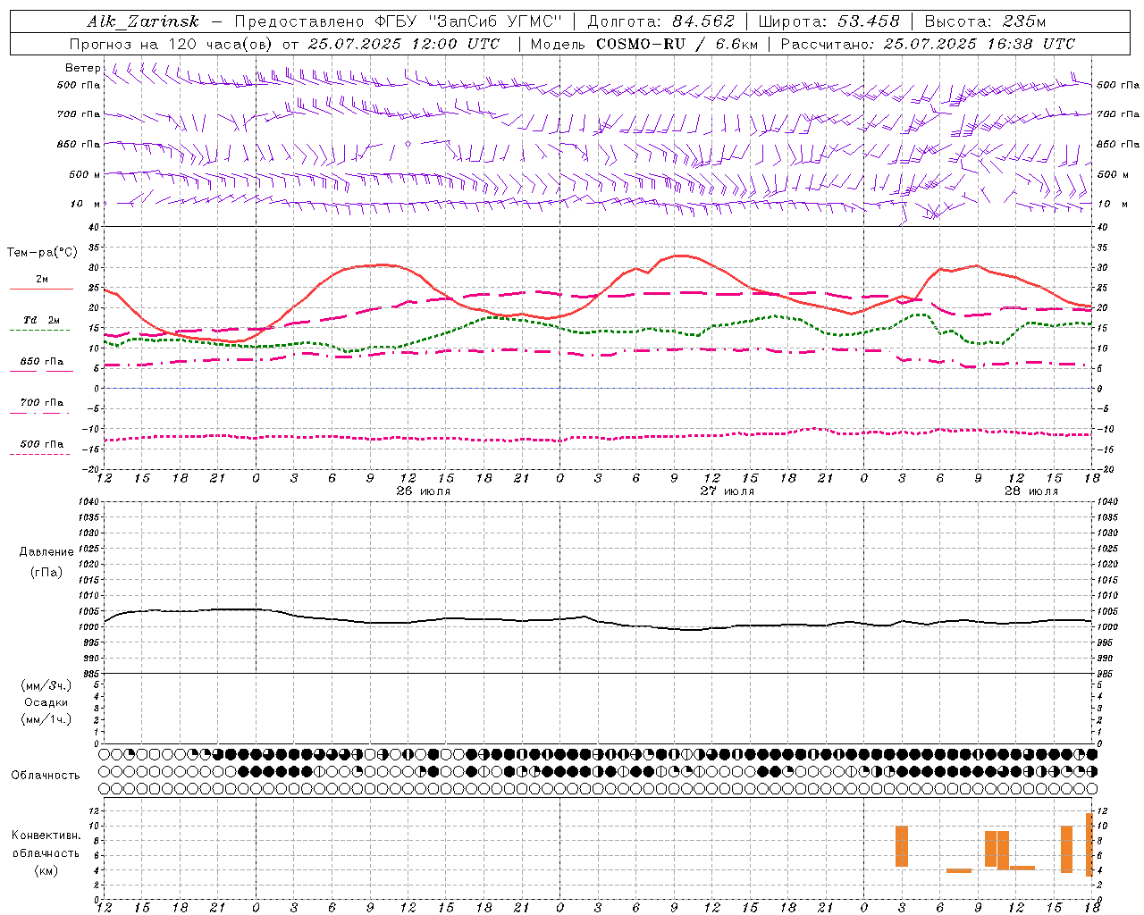
Task: Select the Осадки panel label
Action: click(x=46, y=702)
